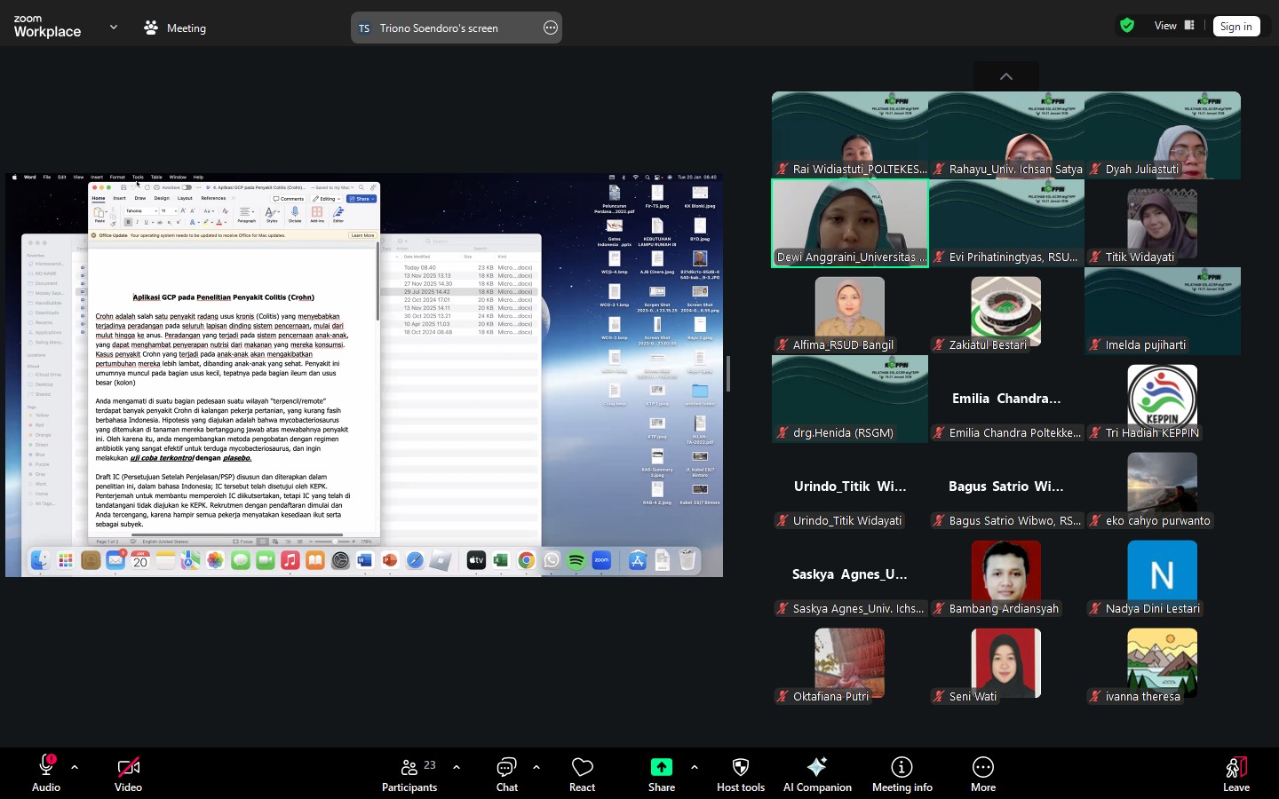Expand the Zoom Workplace dropdown arrow
1279x799 pixels.
coord(114,28)
